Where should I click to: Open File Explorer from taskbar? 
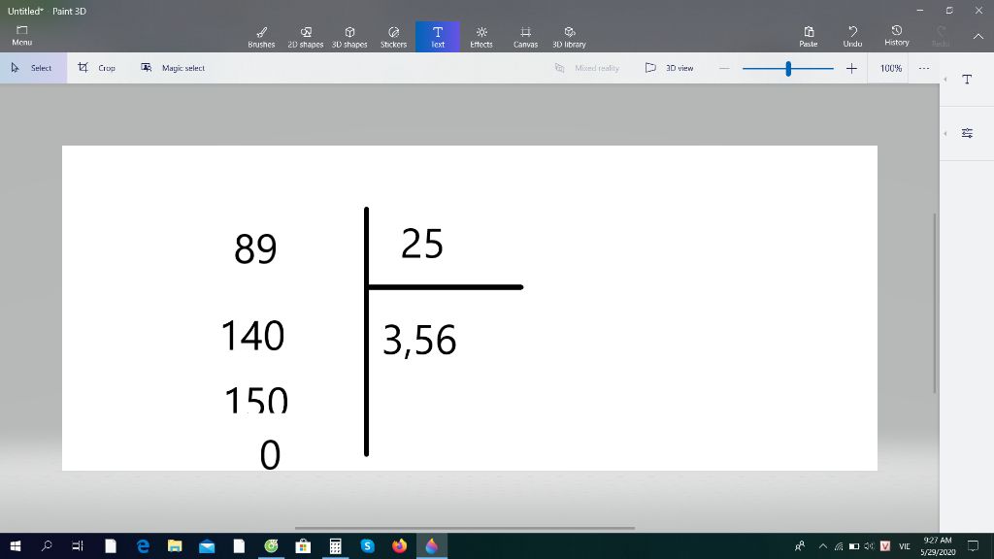175,545
